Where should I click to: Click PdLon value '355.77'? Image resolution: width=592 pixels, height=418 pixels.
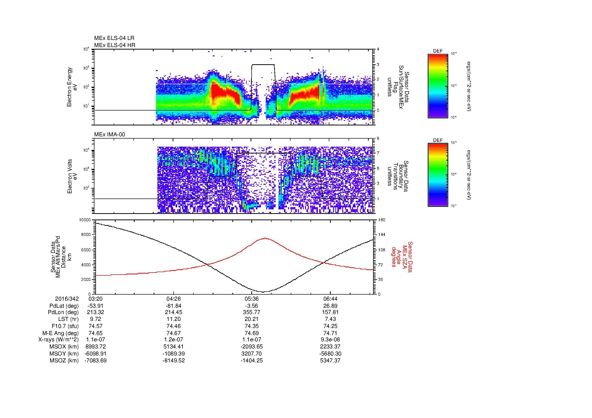(x=252, y=312)
